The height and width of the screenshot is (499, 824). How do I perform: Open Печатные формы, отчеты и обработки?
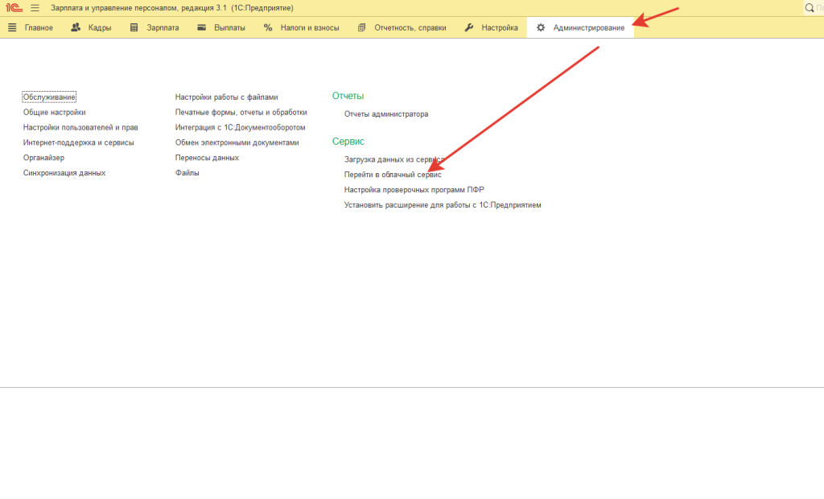point(241,112)
